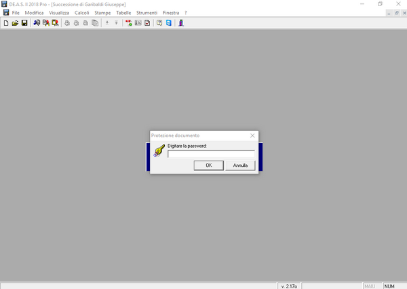
Task: Click the MAIU indicator in status bar
Action: (x=370, y=286)
